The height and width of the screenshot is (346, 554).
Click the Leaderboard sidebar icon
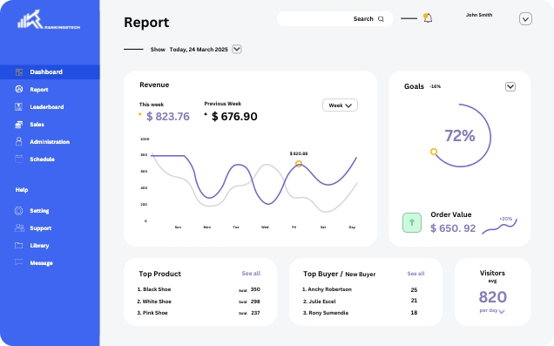click(x=18, y=106)
